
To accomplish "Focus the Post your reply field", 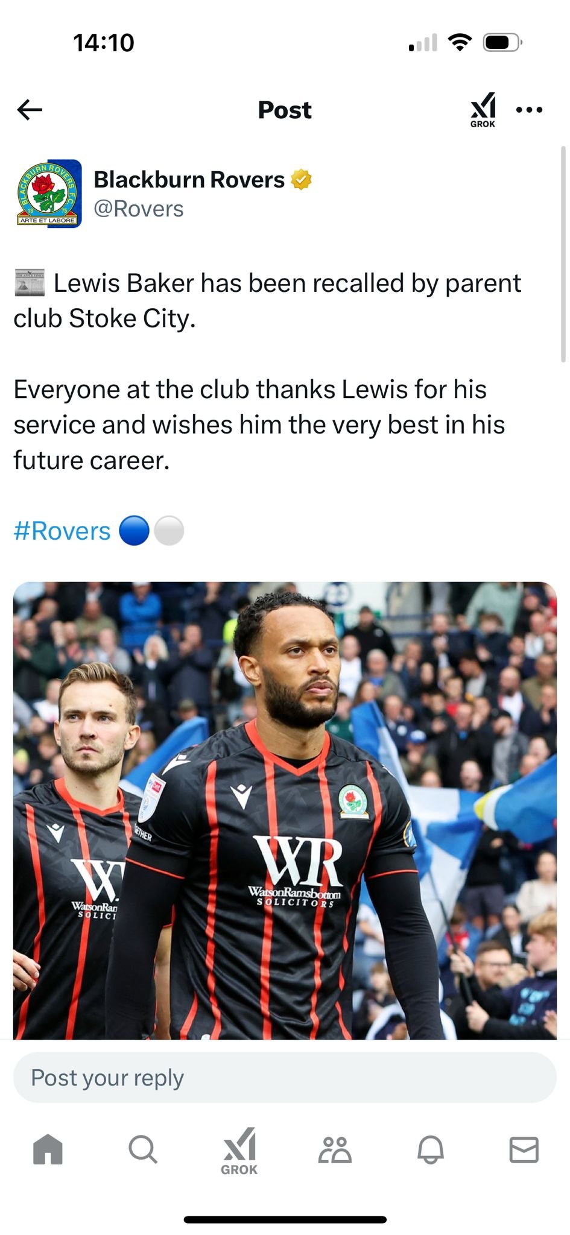I will (285, 1078).
